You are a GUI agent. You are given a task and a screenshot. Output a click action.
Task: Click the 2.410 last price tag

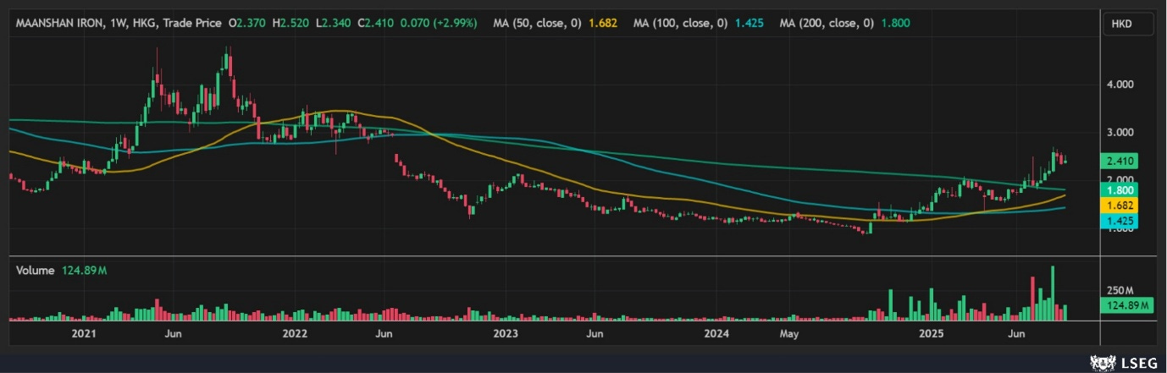point(1120,161)
